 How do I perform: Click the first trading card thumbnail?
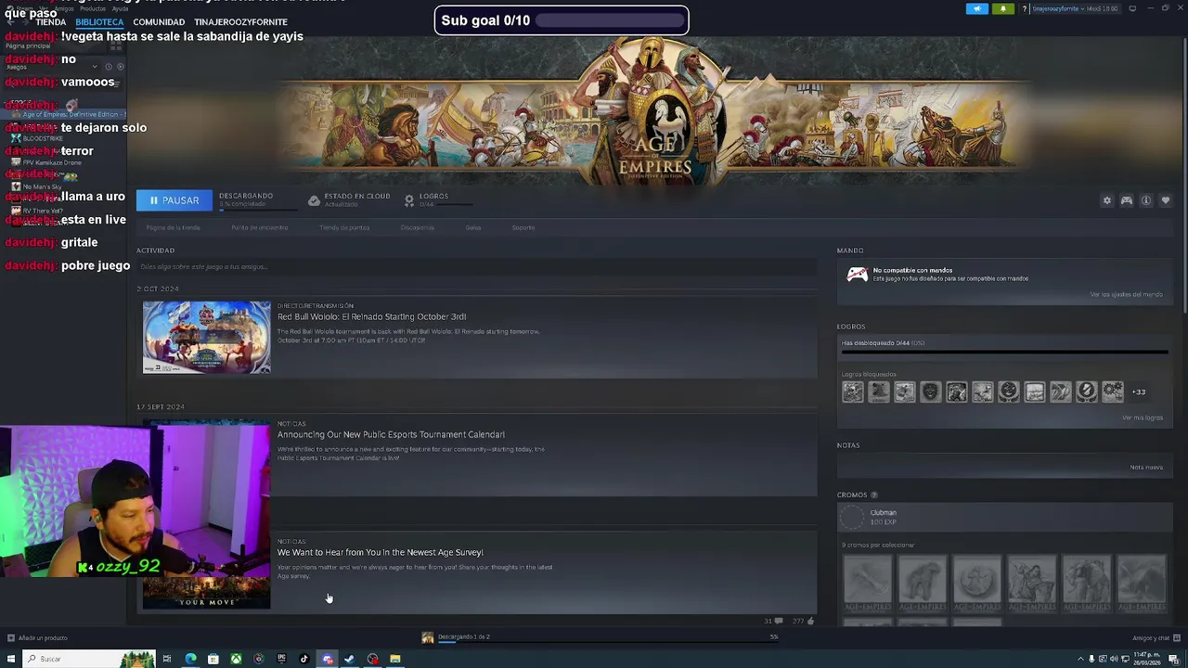867,583
